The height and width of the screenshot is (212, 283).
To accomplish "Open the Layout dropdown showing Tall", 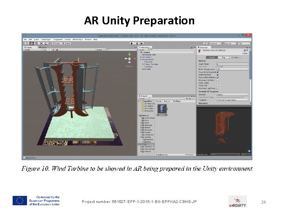I will 244,44.
